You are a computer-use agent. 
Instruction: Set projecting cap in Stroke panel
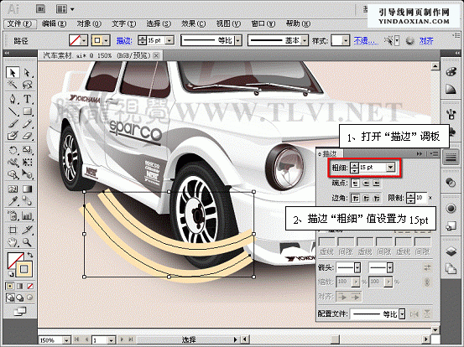click(376, 184)
